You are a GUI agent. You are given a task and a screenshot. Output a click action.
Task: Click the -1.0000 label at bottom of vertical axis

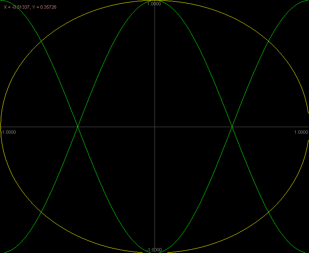point(154,250)
